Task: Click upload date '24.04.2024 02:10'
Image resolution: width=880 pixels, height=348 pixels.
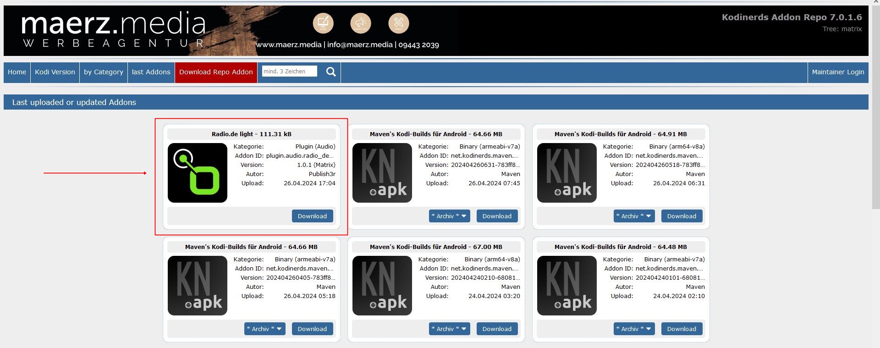Action: click(679, 296)
